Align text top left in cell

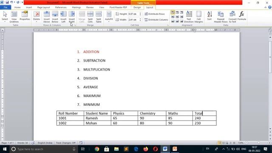tap(173, 12)
